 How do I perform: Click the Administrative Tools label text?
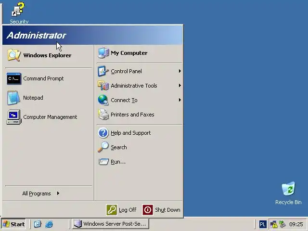tap(134, 86)
